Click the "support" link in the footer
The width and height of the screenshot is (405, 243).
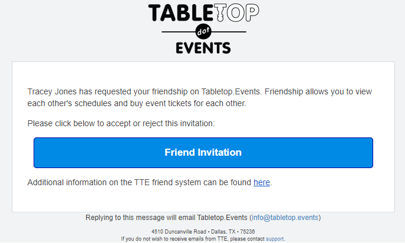(275, 239)
